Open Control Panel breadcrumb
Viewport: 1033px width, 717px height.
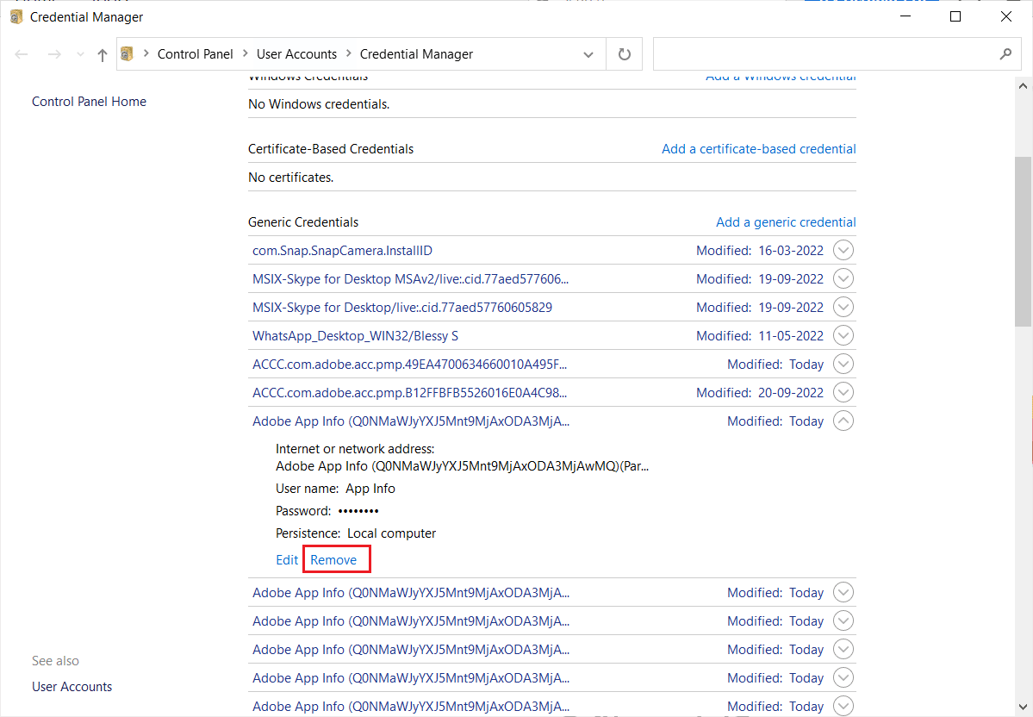(x=195, y=54)
